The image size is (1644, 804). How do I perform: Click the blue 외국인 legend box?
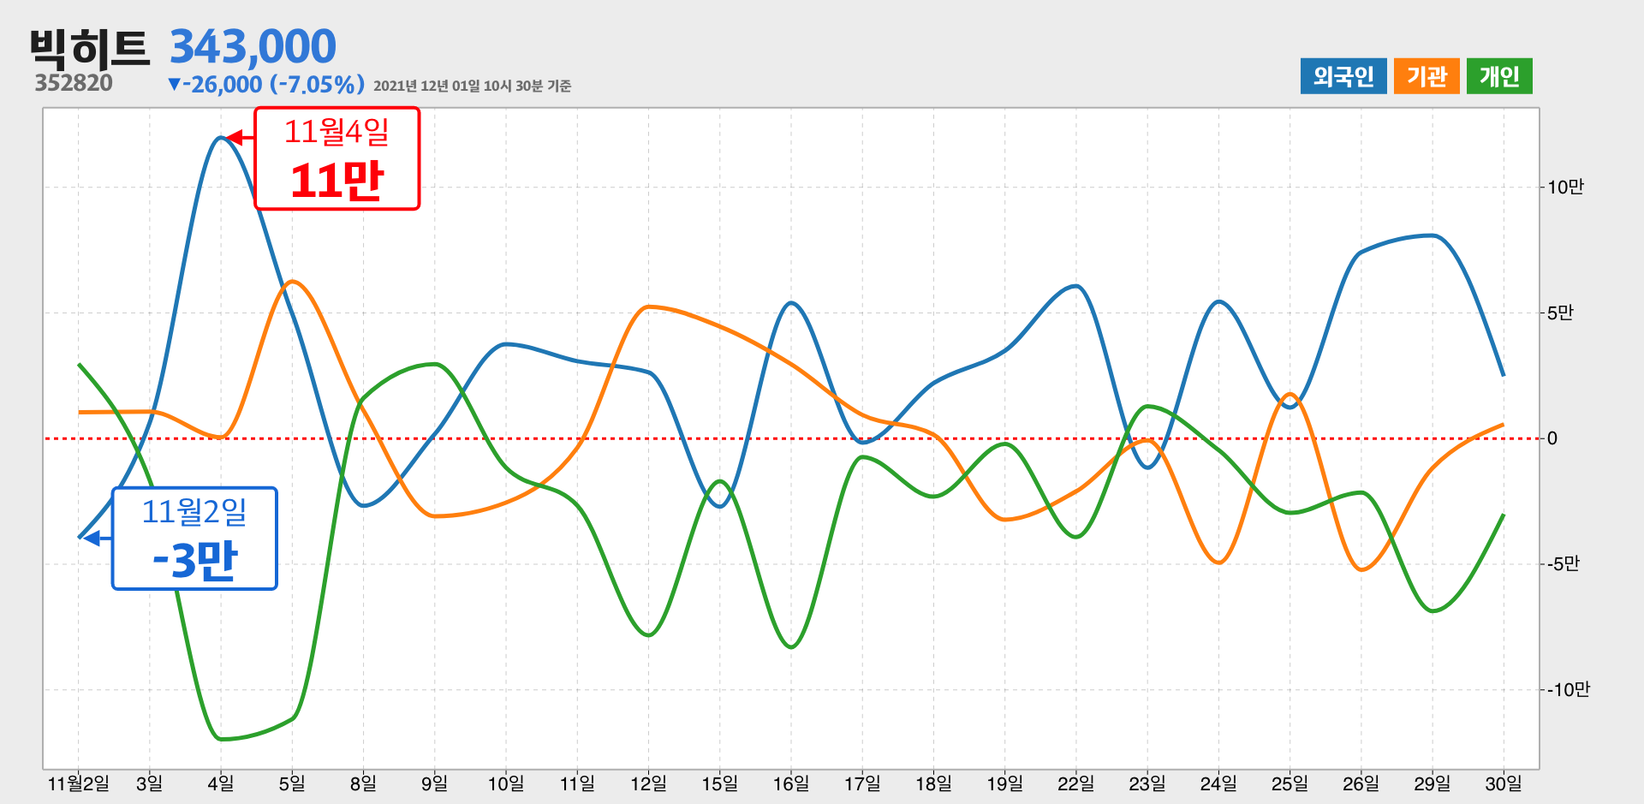[x=1343, y=76]
